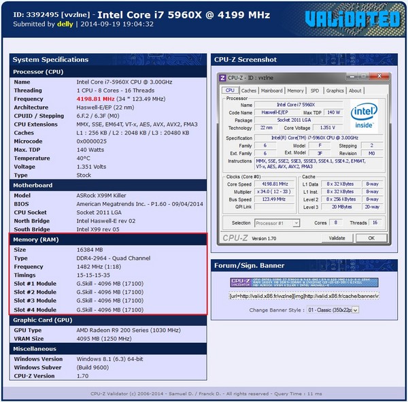Click the Package field Socket 2011 LGA

coord(299,120)
